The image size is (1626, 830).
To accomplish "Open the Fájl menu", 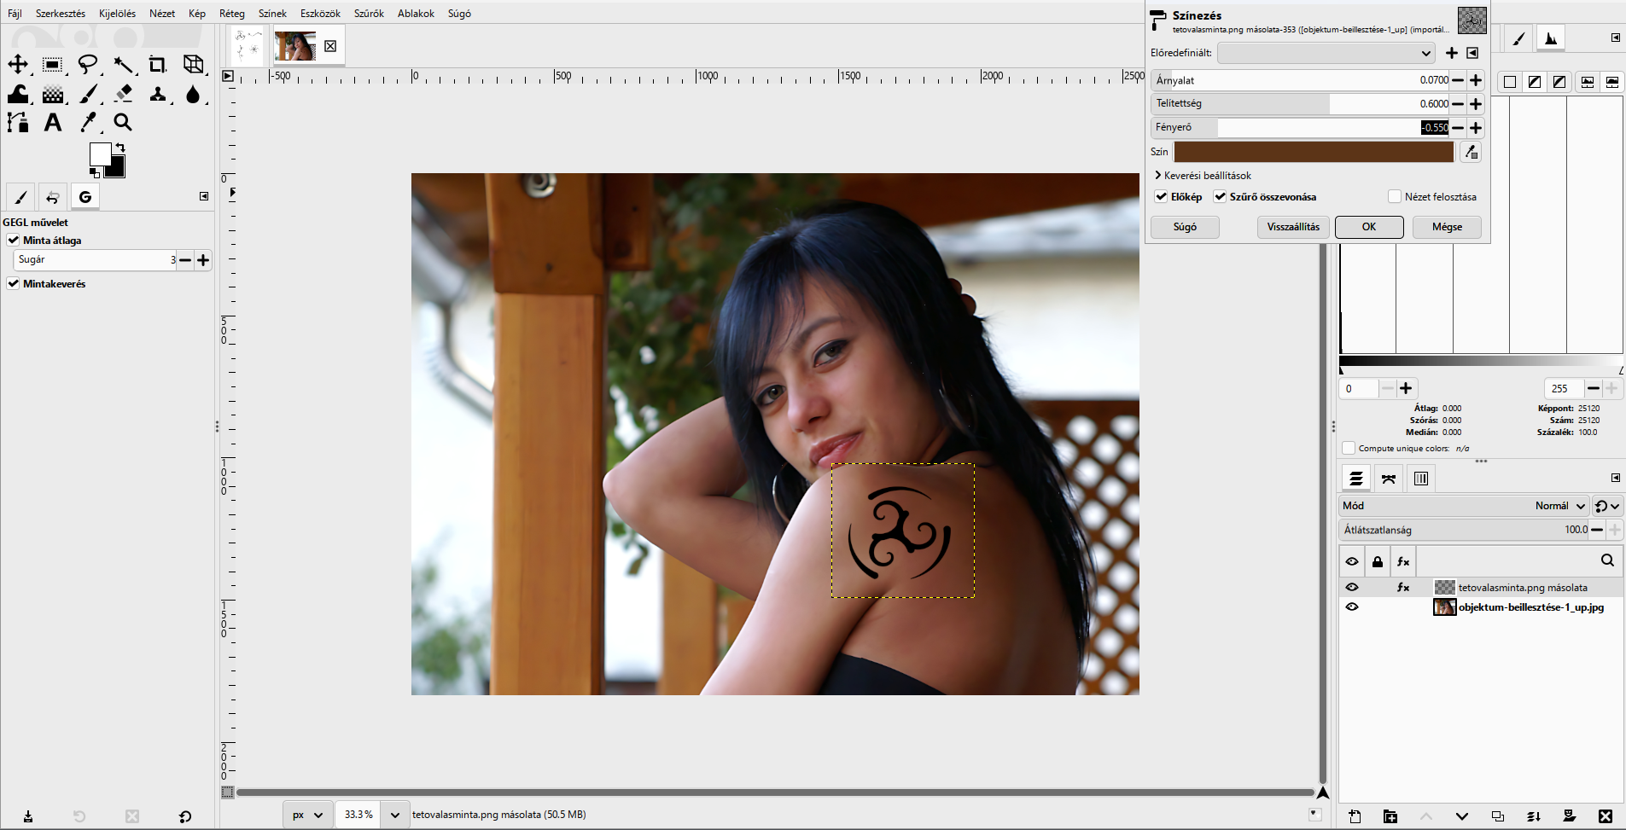I will click(15, 14).
